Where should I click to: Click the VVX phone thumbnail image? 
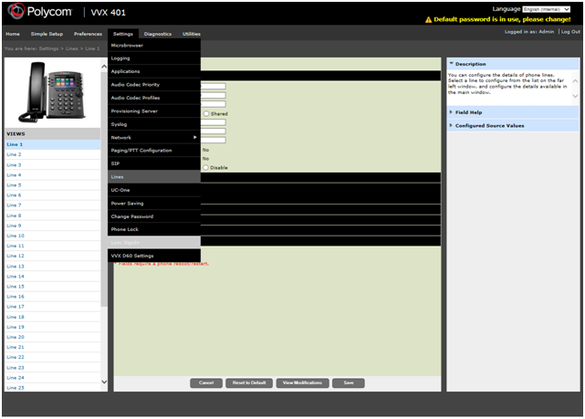(x=52, y=93)
